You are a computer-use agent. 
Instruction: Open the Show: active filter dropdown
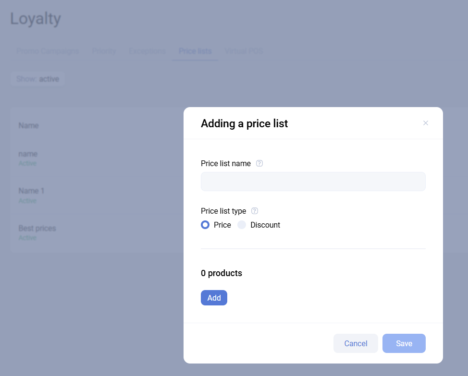37,79
